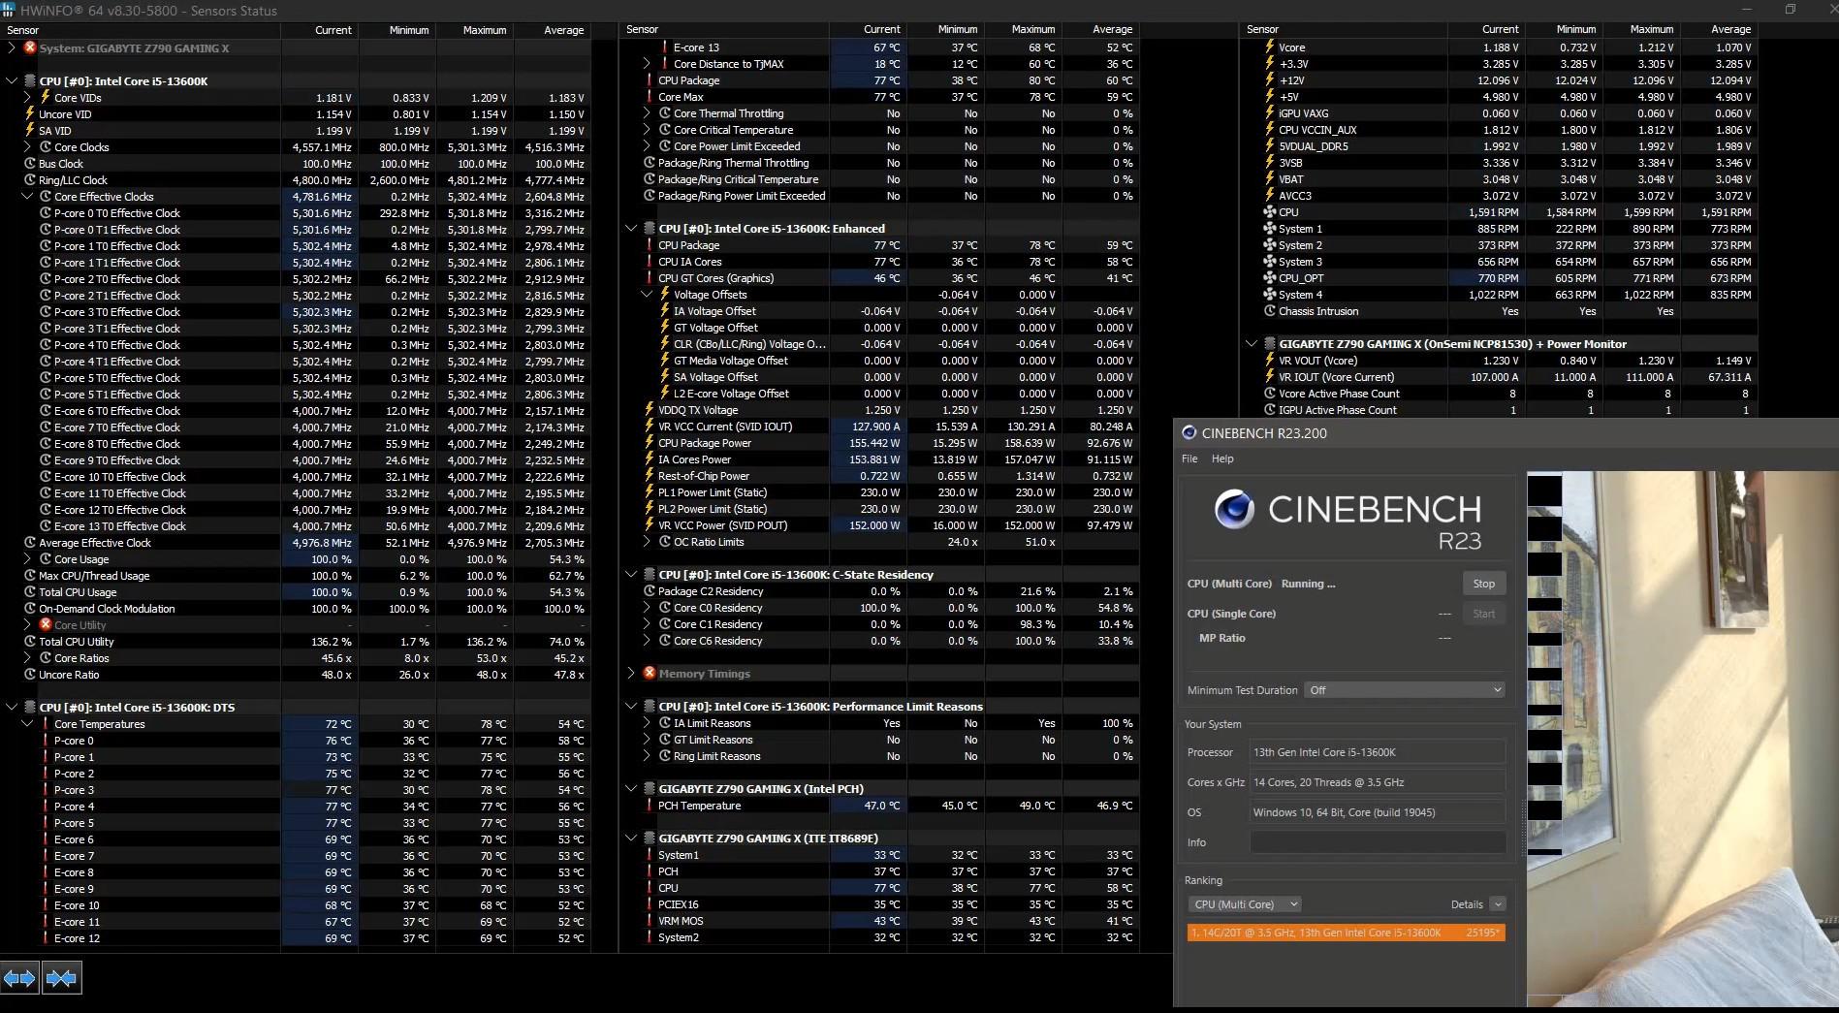Click the fan icon next to CPU_OPT
This screenshot has height=1013, width=1839.
pos(1270,278)
